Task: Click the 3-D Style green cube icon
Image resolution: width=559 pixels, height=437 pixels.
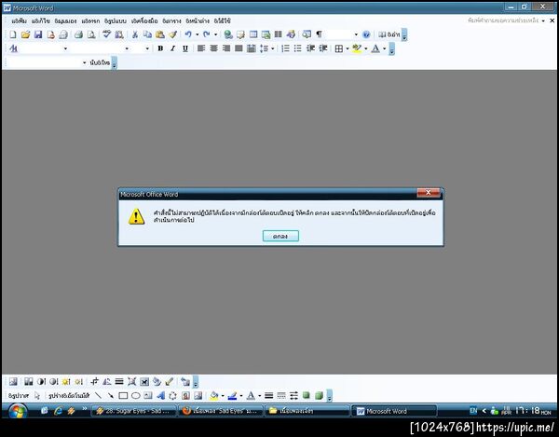Action: [319, 395]
